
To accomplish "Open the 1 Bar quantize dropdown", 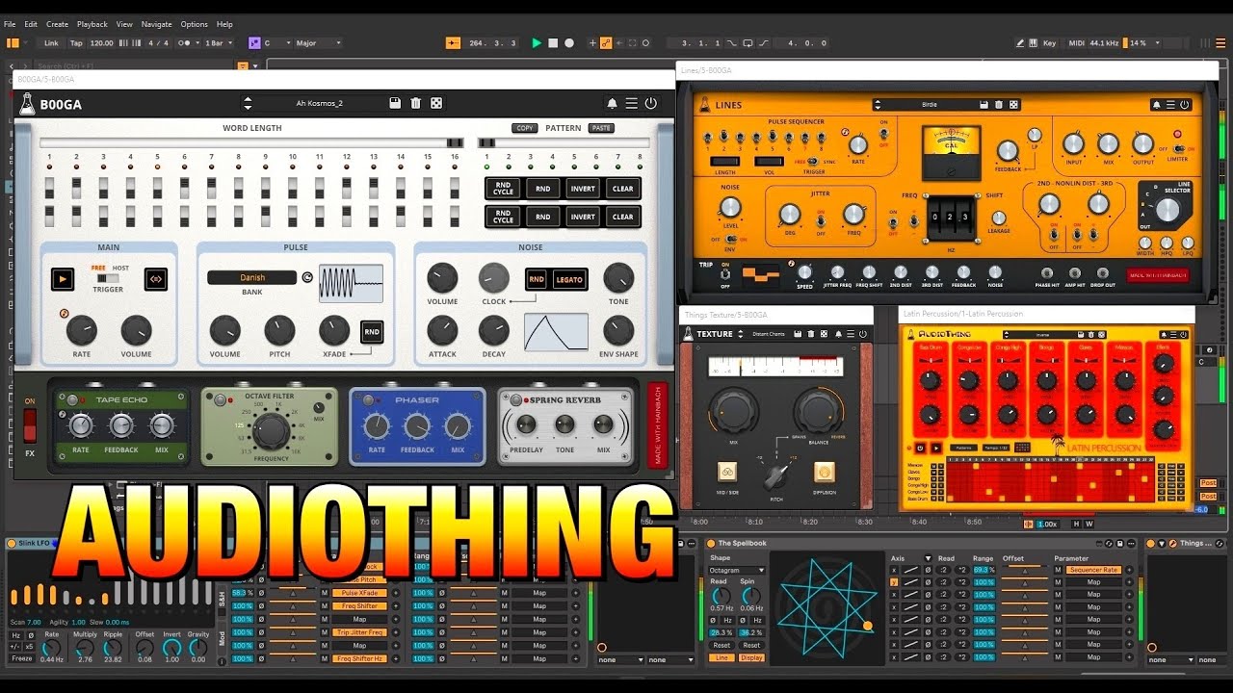I will point(219,43).
